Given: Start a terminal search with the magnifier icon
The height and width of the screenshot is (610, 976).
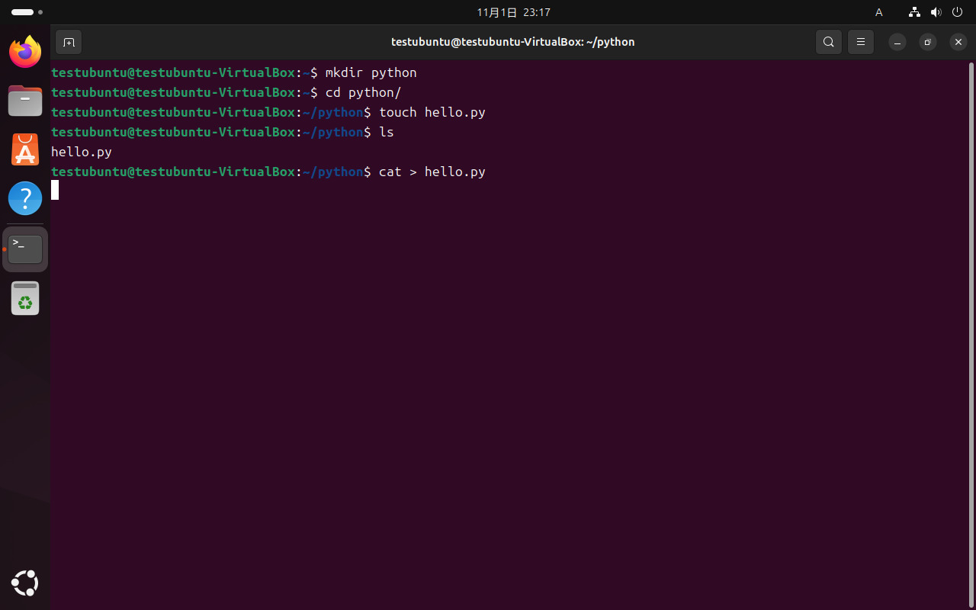Looking at the screenshot, I should 829,42.
